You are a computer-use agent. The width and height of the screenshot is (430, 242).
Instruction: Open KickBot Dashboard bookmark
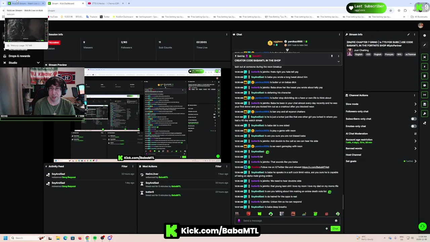point(122,17)
